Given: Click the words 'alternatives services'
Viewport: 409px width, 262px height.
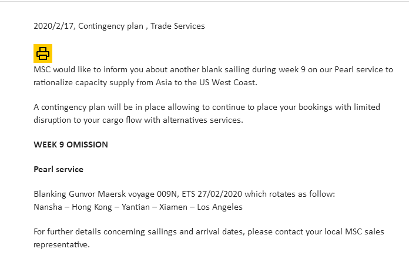Looking at the screenshot, I should (x=202, y=120).
